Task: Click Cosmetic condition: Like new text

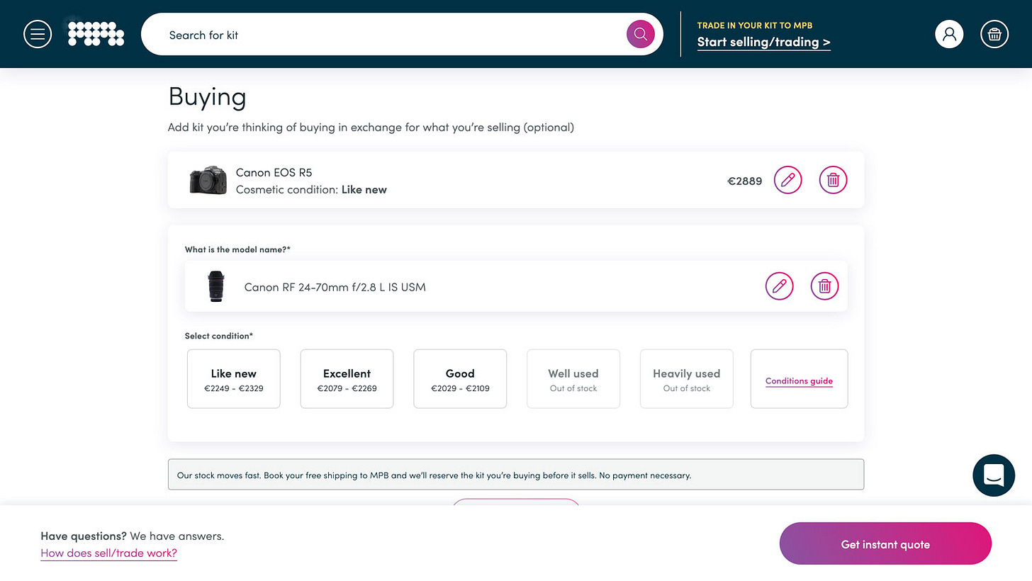Action: [311, 190]
